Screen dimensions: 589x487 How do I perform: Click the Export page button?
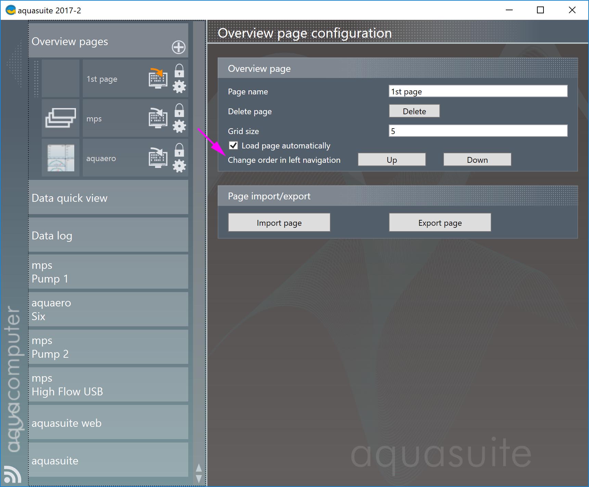pyautogui.click(x=440, y=223)
